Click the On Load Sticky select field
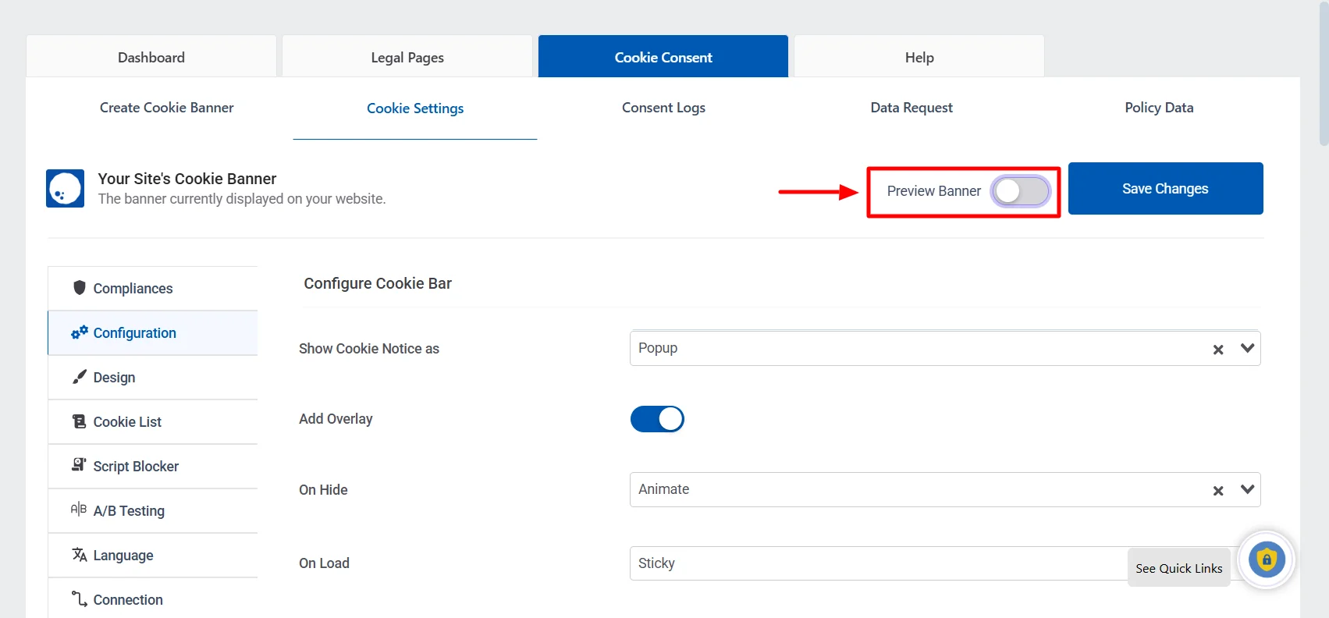1329x618 pixels. point(874,563)
